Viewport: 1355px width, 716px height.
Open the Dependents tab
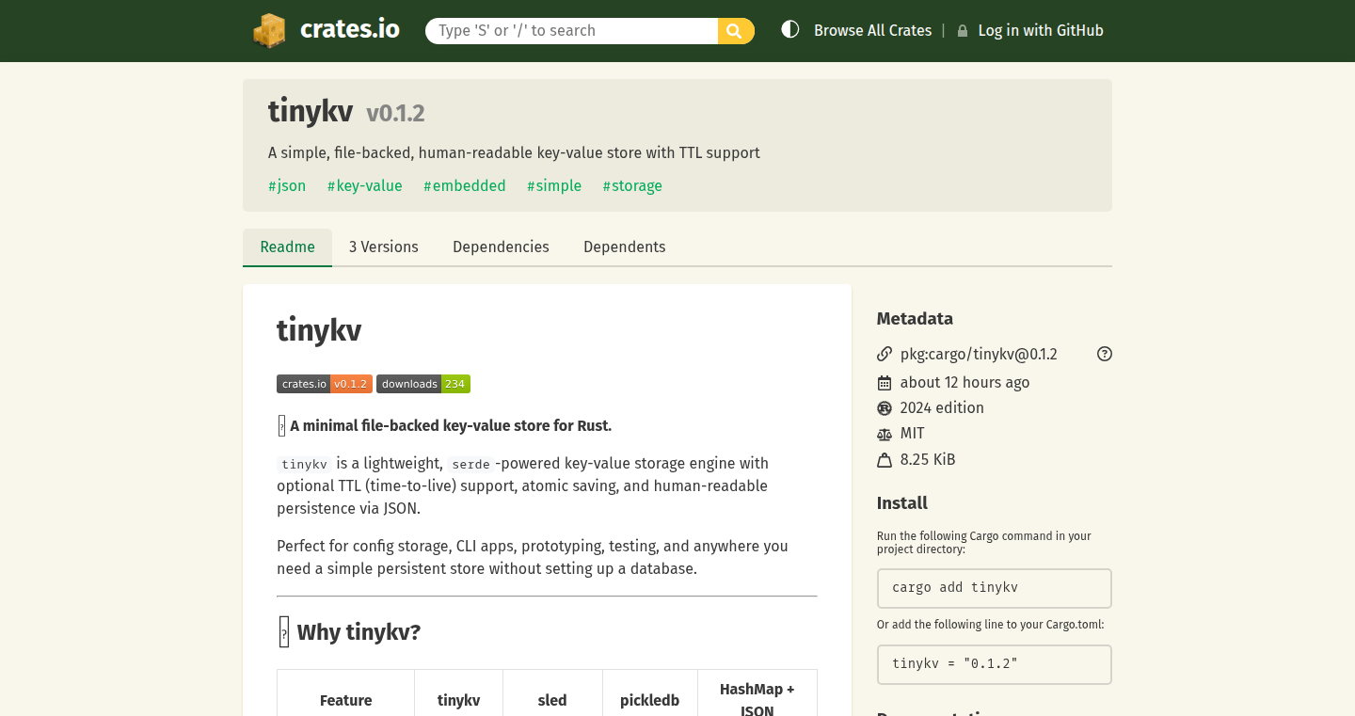[625, 247]
